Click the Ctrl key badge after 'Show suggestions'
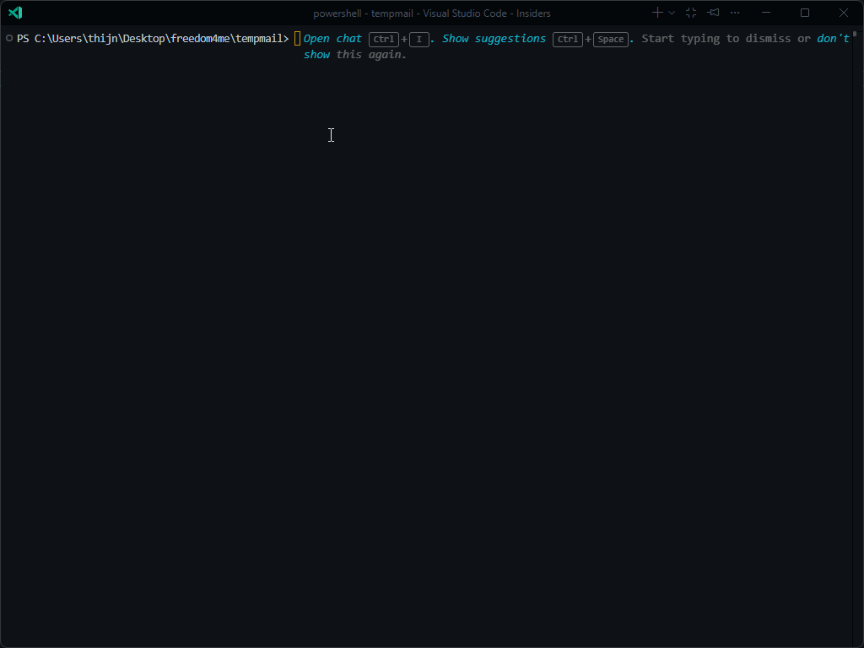Image resolution: width=864 pixels, height=648 pixels. pos(567,40)
